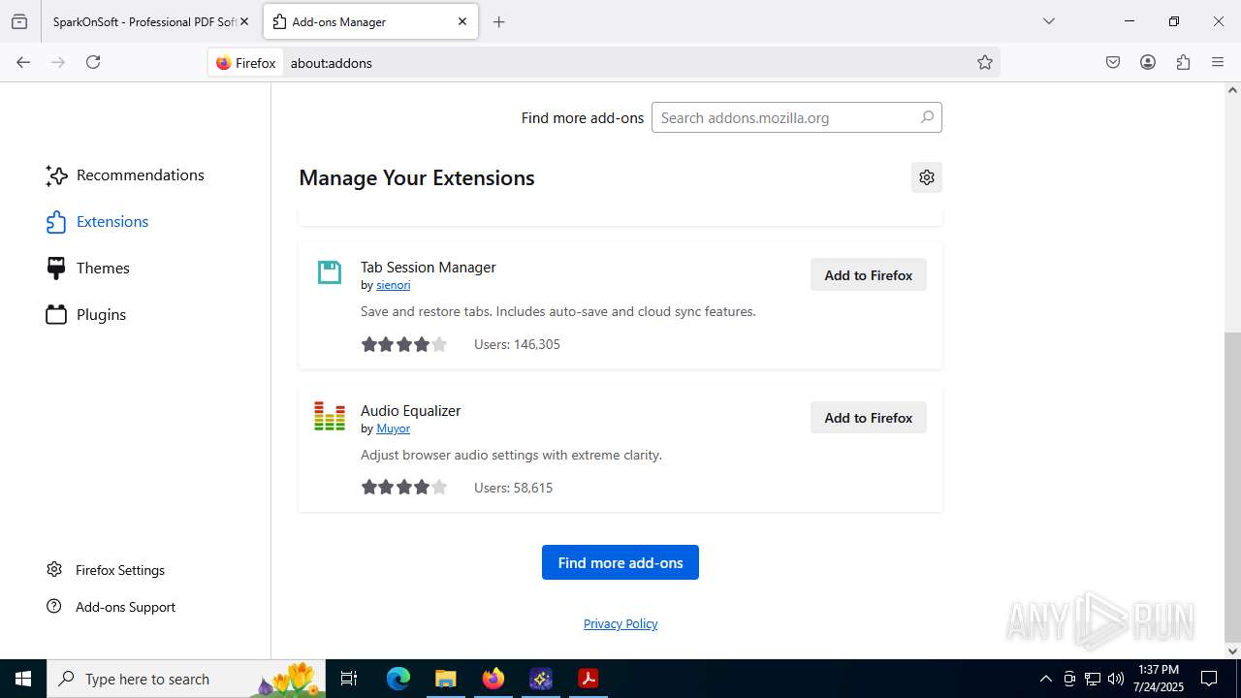This screenshot has height=698, width=1241.
Task: Open the Firefox application menu
Action: point(1218,62)
